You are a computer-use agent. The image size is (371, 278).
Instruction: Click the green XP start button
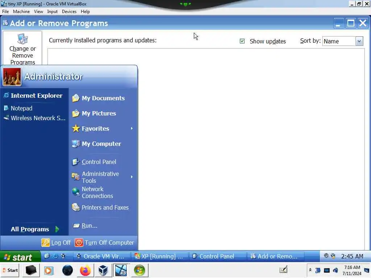[x=20, y=257]
